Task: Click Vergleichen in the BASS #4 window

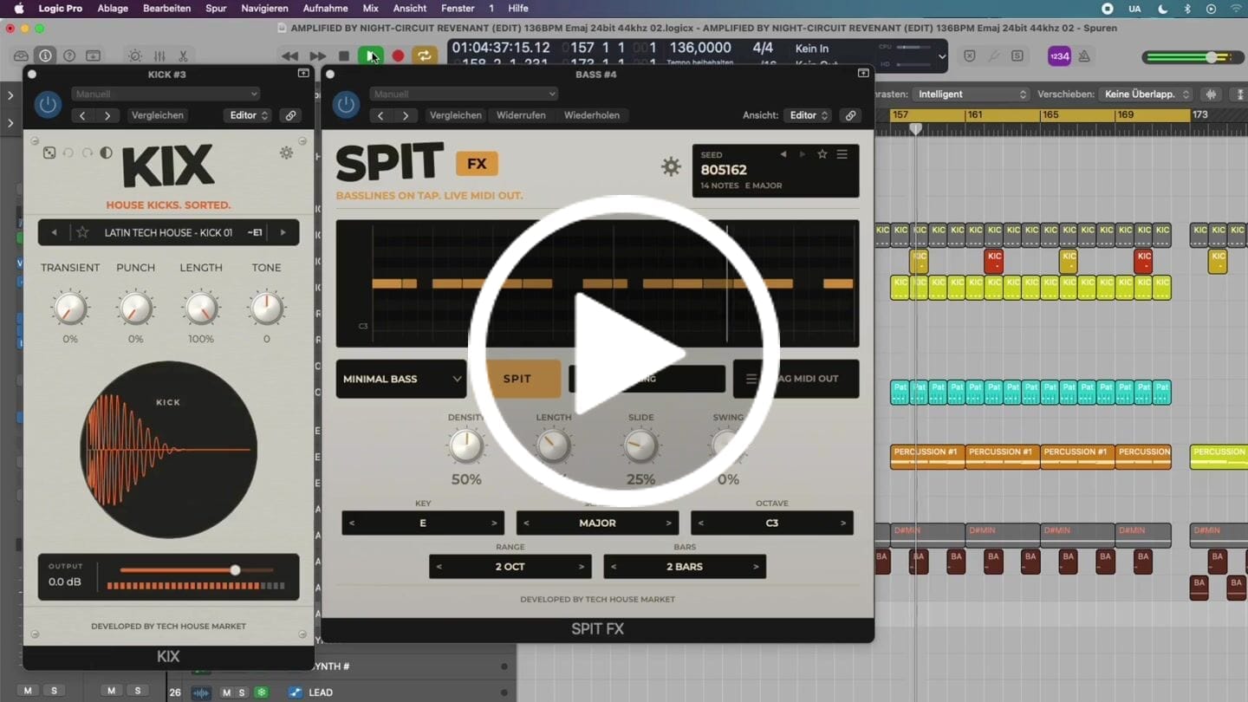Action: (456, 115)
